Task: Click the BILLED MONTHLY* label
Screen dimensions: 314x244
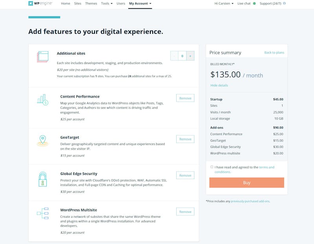Action: tap(222, 64)
